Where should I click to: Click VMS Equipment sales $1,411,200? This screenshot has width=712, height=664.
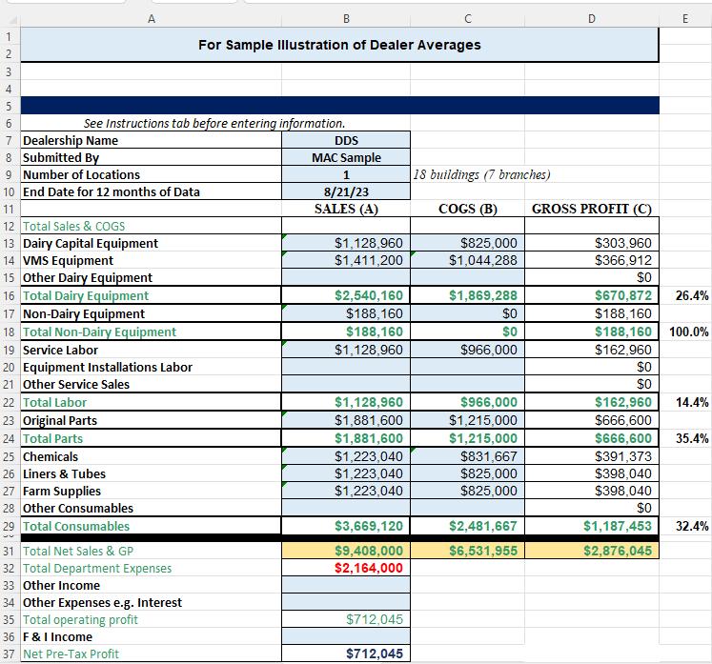(346, 260)
